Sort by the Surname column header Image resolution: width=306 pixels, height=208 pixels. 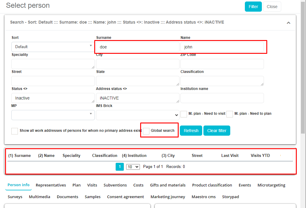click(19, 156)
